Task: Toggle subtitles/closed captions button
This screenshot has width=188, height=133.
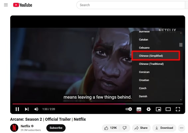Action: click(139, 109)
